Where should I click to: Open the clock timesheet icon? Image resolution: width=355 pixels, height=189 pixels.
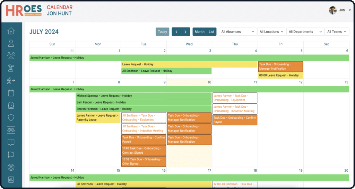11,105
